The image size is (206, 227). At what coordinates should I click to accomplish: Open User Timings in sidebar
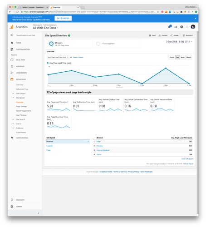click(21, 115)
